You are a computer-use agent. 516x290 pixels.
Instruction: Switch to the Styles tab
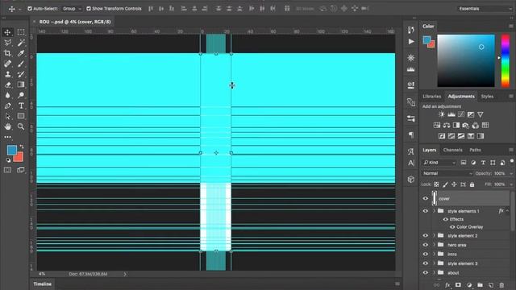[x=487, y=97]
